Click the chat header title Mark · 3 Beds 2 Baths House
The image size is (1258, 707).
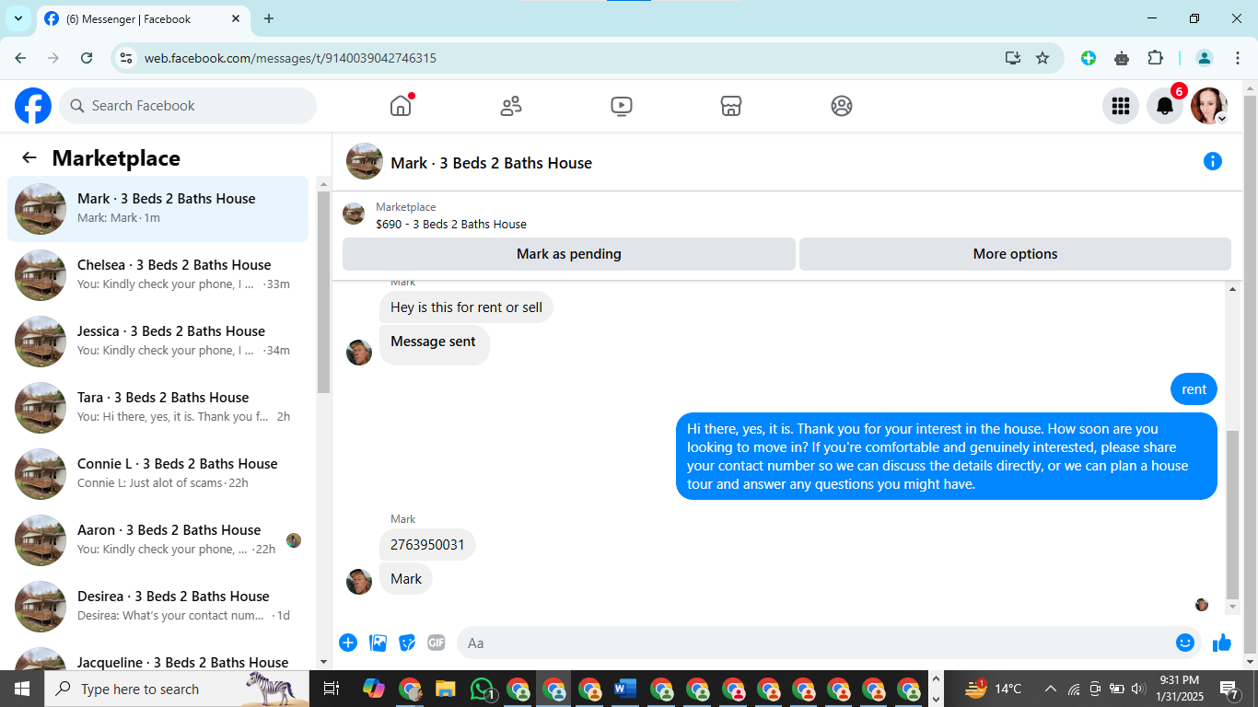click(492, 163)
